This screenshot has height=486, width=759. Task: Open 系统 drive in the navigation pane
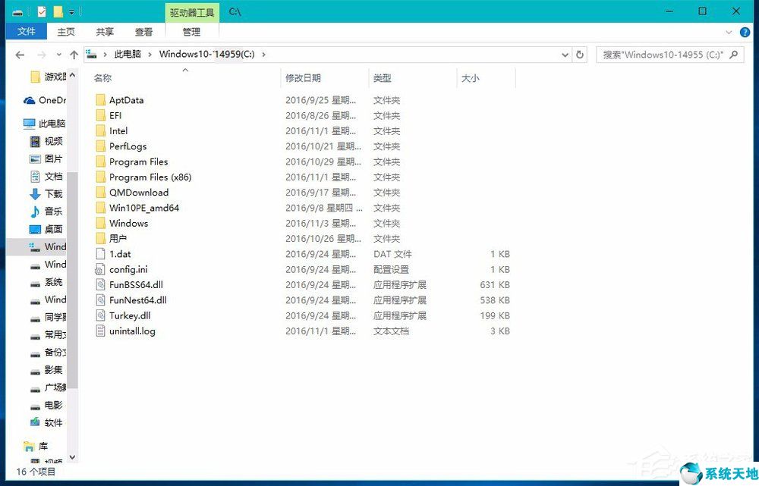coord(46,282)
